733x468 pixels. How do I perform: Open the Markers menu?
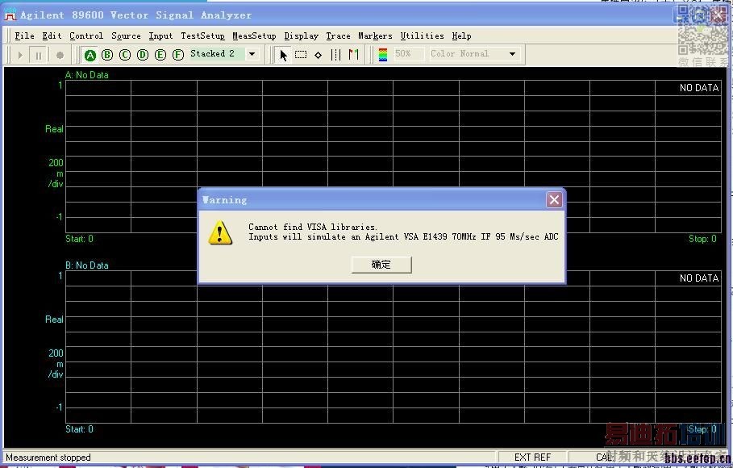tap(375, 36)
